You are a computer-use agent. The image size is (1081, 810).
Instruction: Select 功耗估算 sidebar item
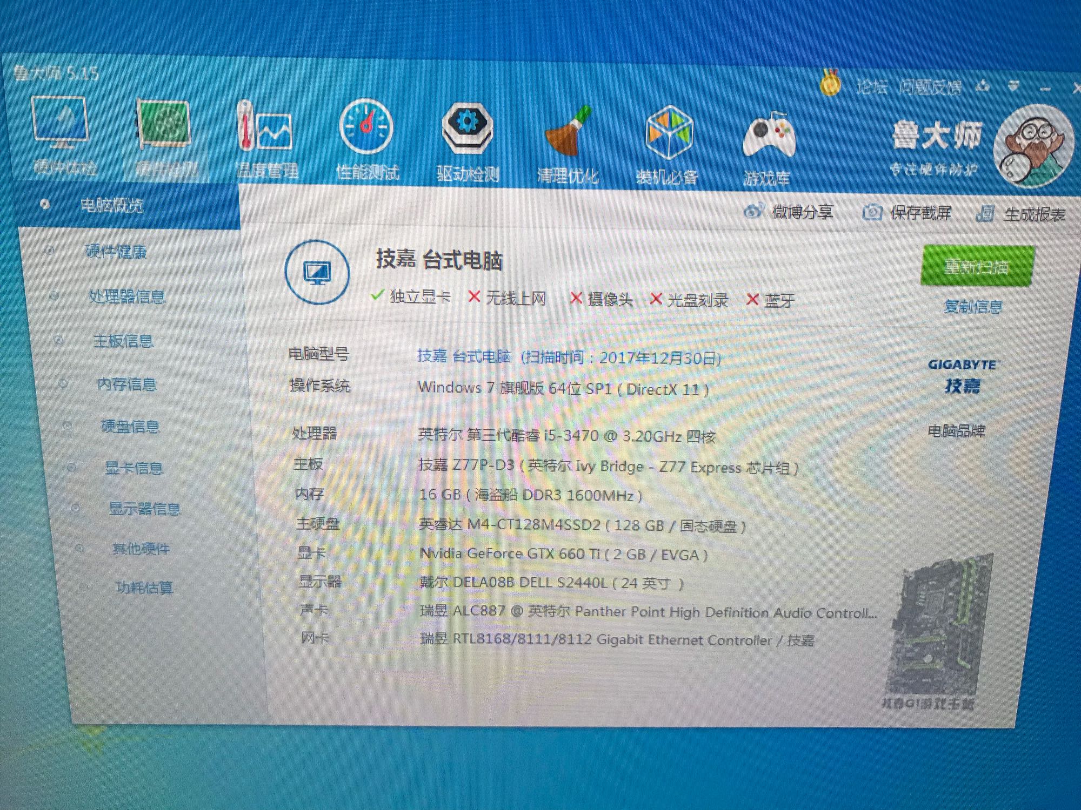[144, 588]
